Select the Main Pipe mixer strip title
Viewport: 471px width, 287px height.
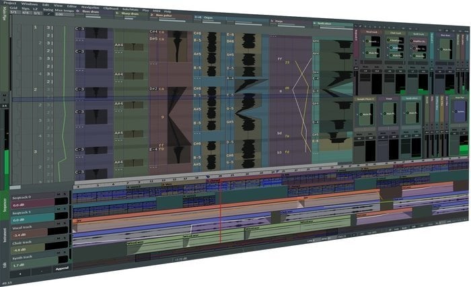click(460, 98)
